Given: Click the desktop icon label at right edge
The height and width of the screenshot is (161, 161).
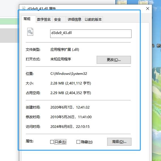Looking at the screenshot, I should coord(159,45).
